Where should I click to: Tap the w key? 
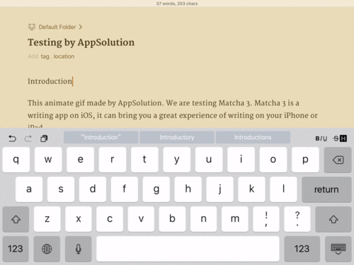click(x=48, y=160)
